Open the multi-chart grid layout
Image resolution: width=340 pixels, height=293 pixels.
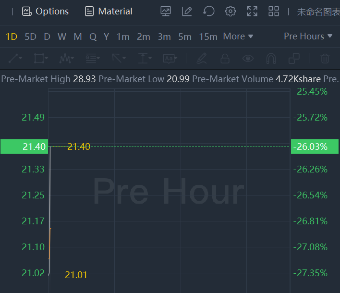coord(274,11)
